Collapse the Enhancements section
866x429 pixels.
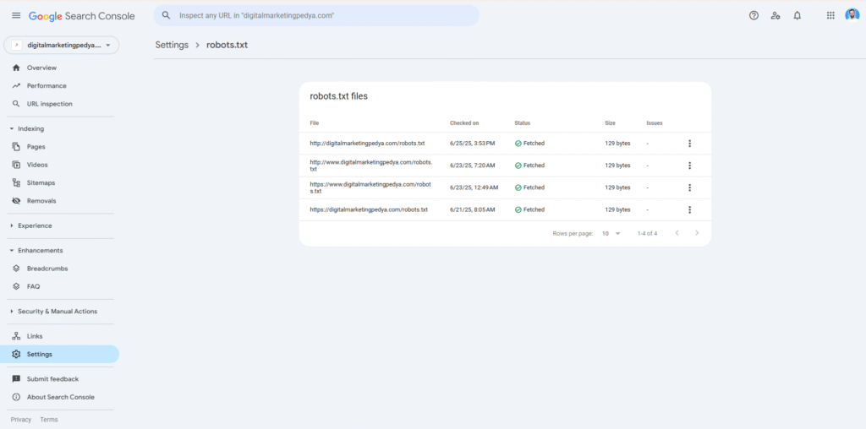pyautogui.click(x=12, y=250)
